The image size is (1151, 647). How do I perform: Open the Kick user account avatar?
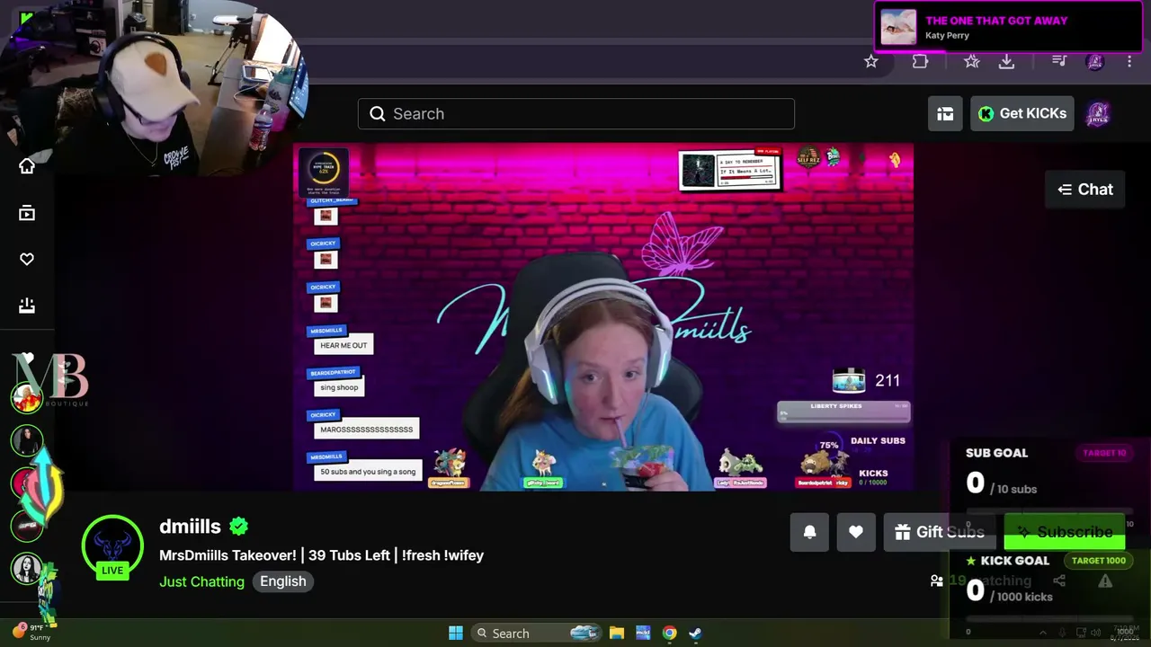[1098, 114]
